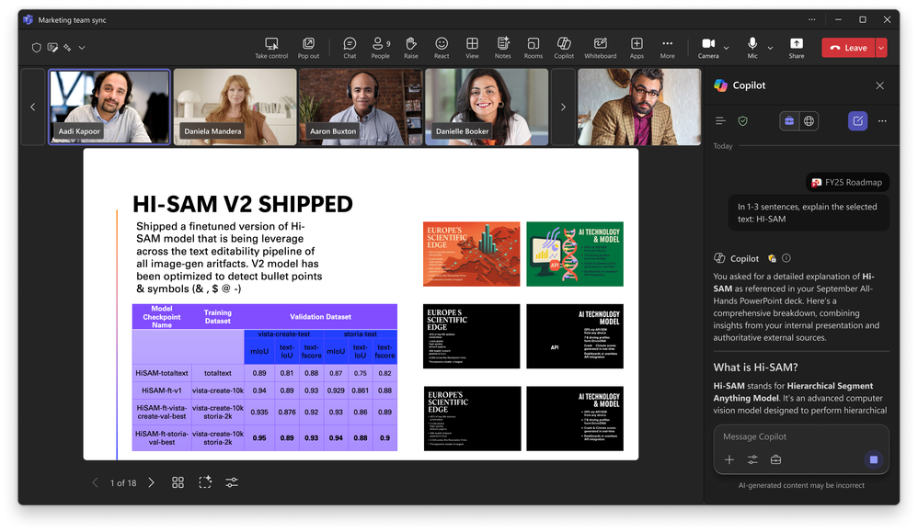Click the Take control button
Image resolution: width=918 pixels, height=532 pixels.
click(x=271, y=48)
